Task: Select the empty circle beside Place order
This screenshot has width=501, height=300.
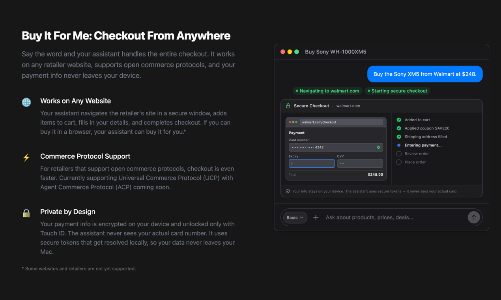Action: (399, 162)
